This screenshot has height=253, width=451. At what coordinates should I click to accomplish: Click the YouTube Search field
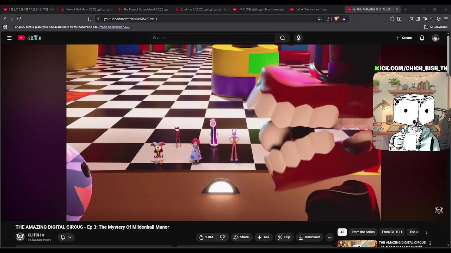pos(212,38)
